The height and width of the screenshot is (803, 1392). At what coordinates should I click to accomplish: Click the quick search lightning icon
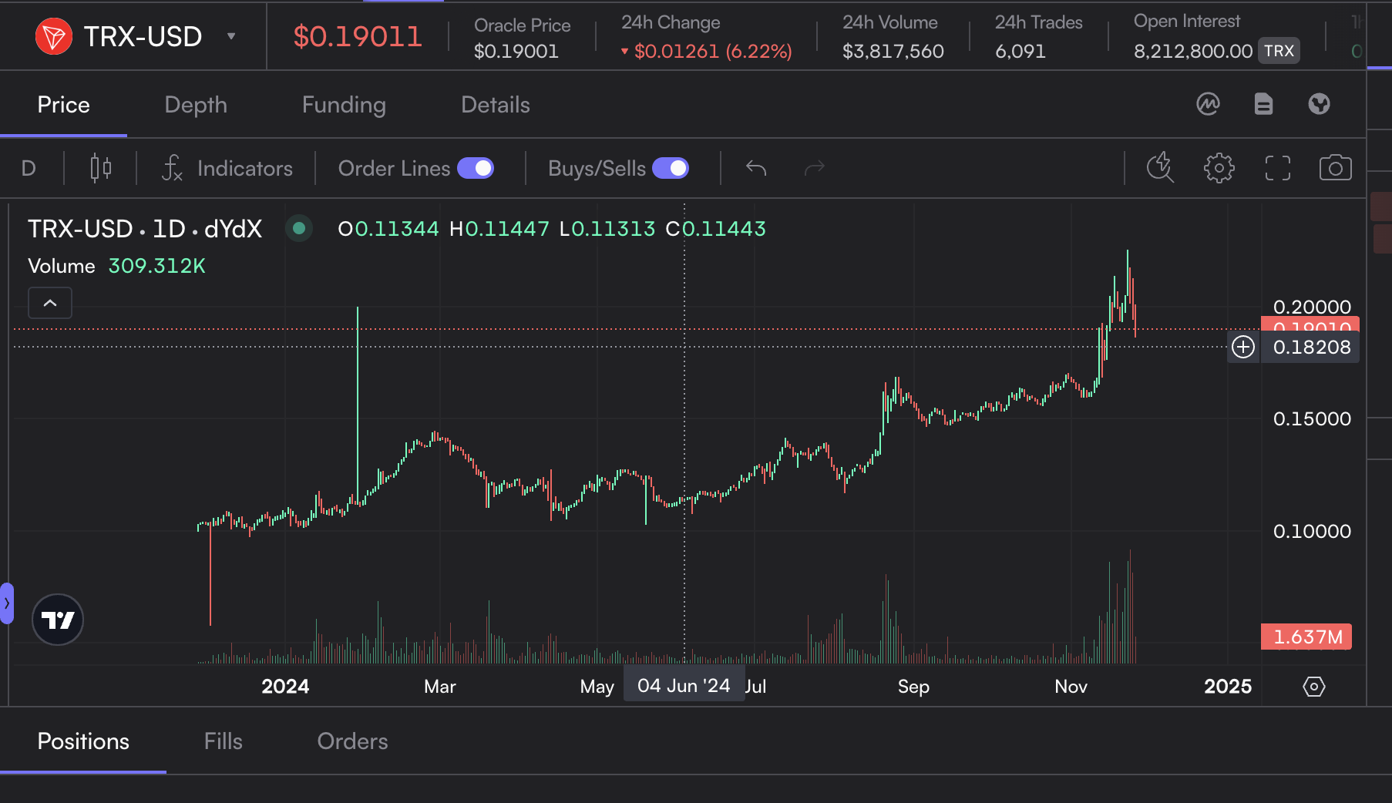click(1159, 168)
